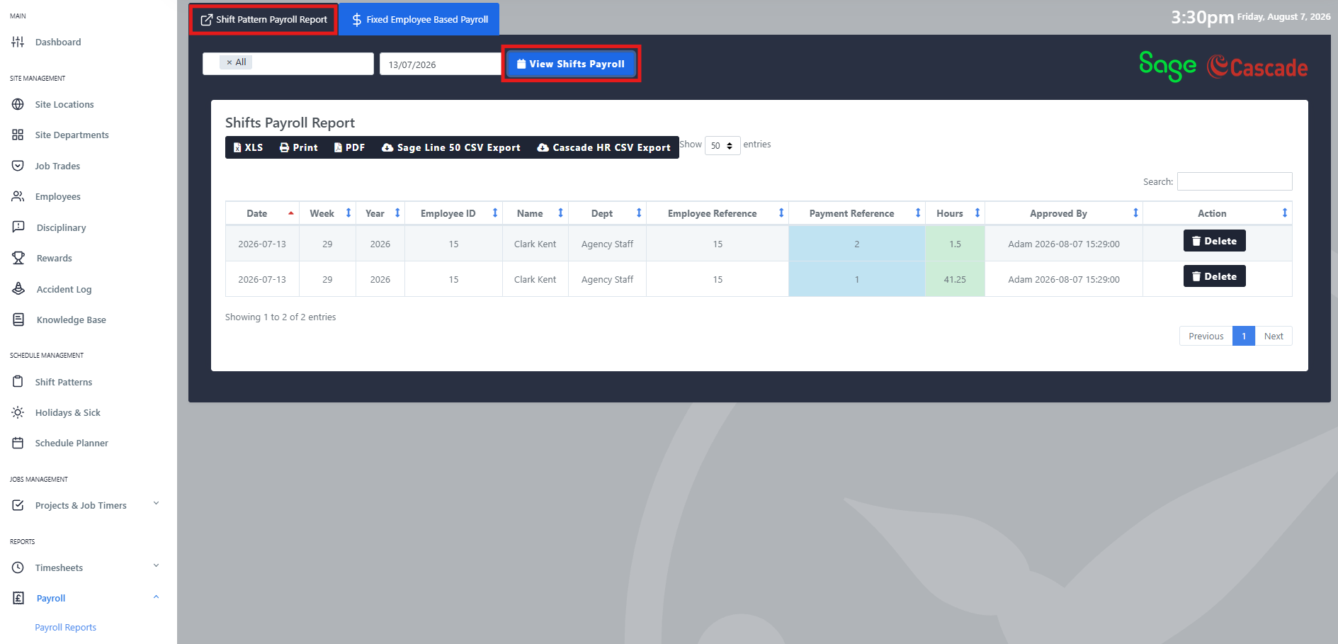Open the Show entries count dropdown
1338x644 pixels.
(x=722, y=145)
